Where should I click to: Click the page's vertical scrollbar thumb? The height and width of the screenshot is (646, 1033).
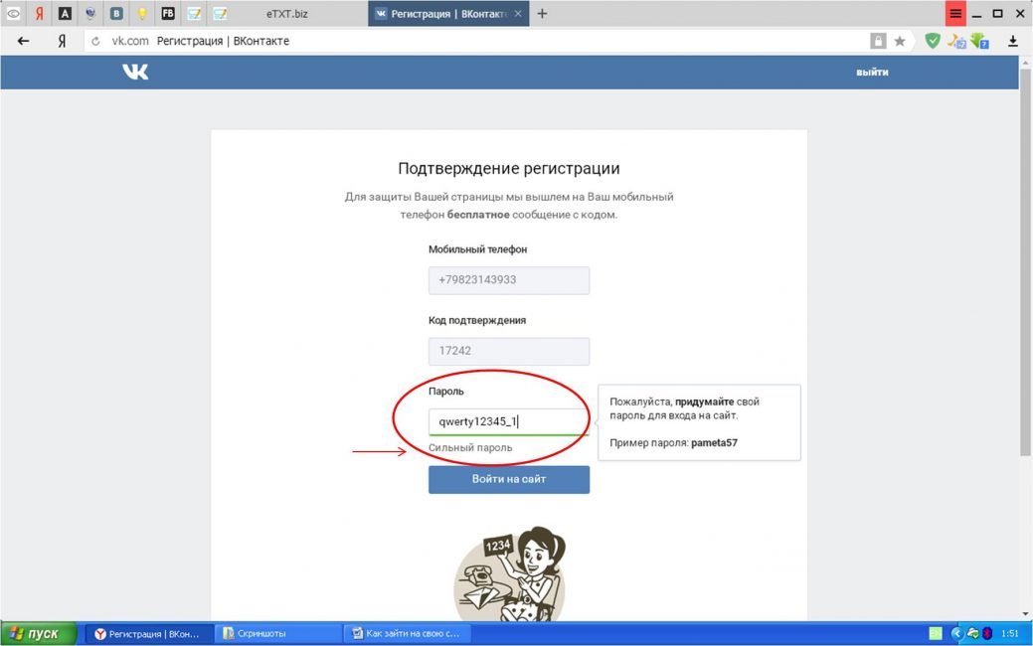(1025, 260)
